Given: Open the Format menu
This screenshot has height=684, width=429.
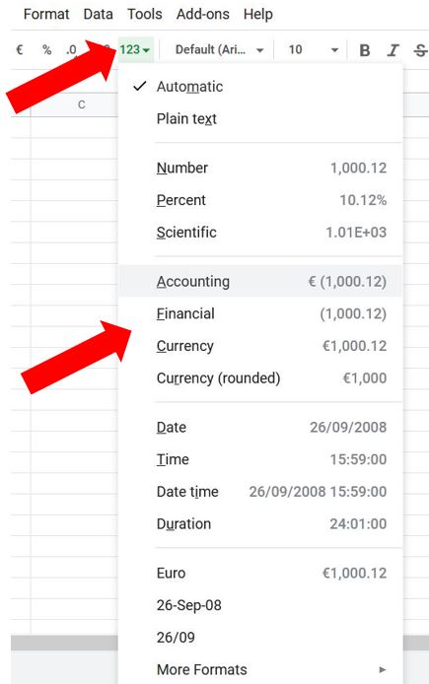Looking at the screenshot, I should [46, 14].
